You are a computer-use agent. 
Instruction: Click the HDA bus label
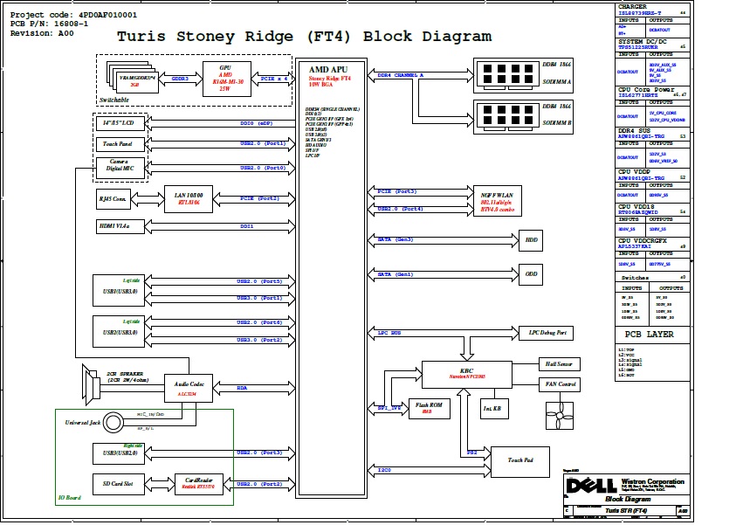(242, 388)
